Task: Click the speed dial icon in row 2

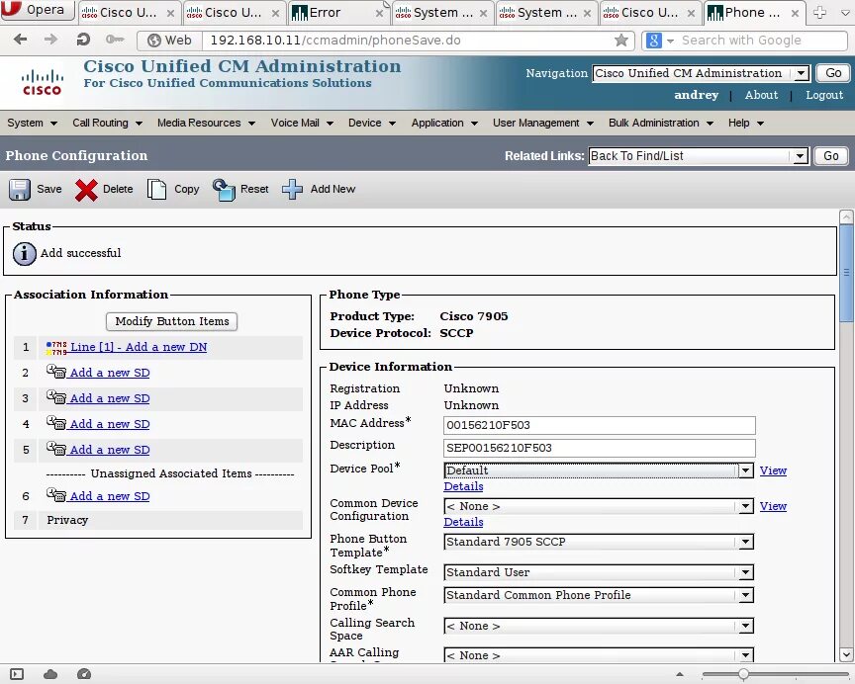Action: 56,372
